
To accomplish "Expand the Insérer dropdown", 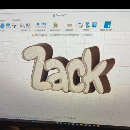I will [87, 30].
